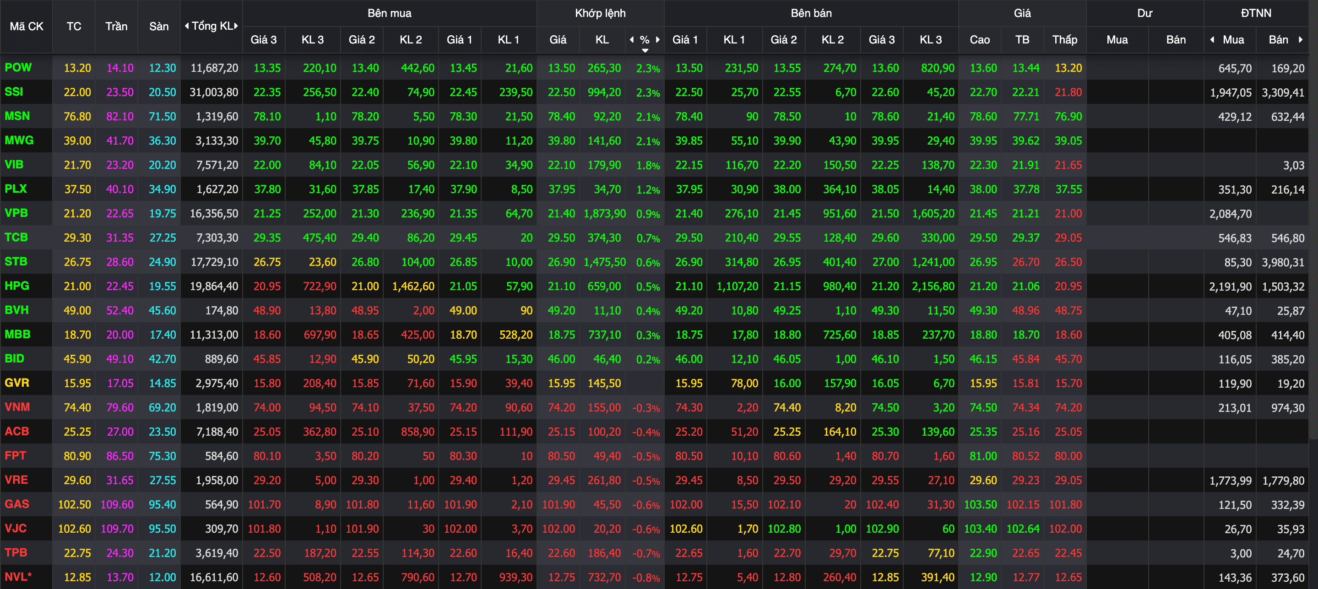Image resolution: width=1318 pixels, height=589 pixels.
Task: Click SSI total volume 31,003,80
Action: click(214, 92)
